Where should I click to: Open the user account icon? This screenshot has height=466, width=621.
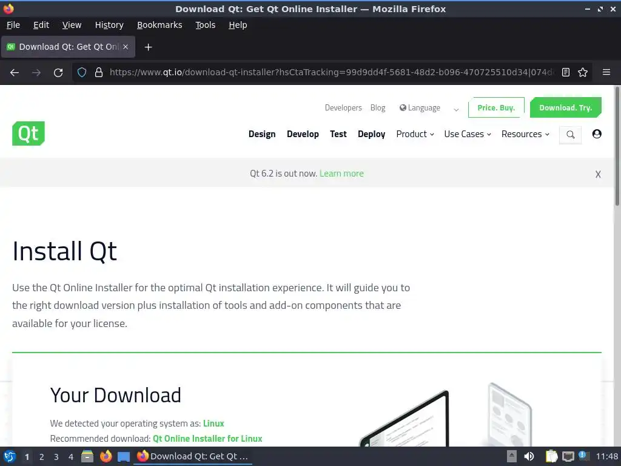pyautogui.click(x=597, y=134)
